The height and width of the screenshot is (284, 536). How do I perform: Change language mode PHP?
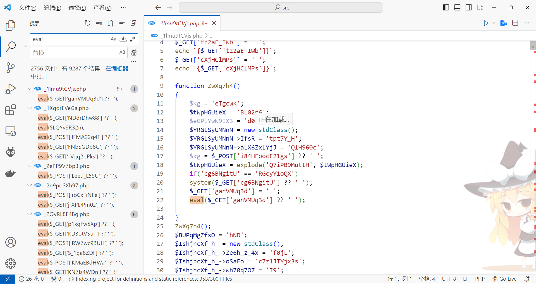point(480,279)
